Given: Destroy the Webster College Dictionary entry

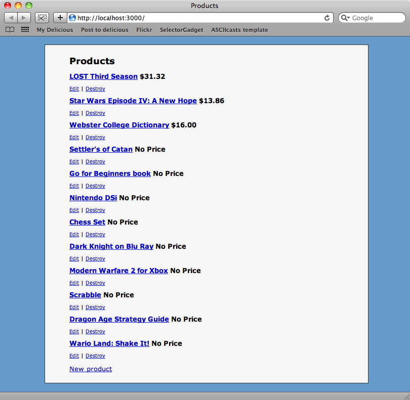Looking at the screenshot, I should 96,138.
